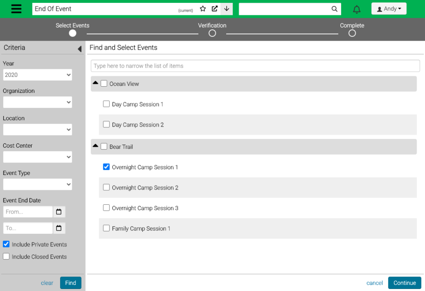Open the Year dropdown
The image size is (425, 291).
pyautogui.click(x=37, y=75)
